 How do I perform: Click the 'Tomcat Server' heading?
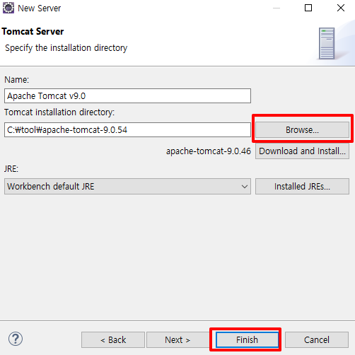pos(33,31)
